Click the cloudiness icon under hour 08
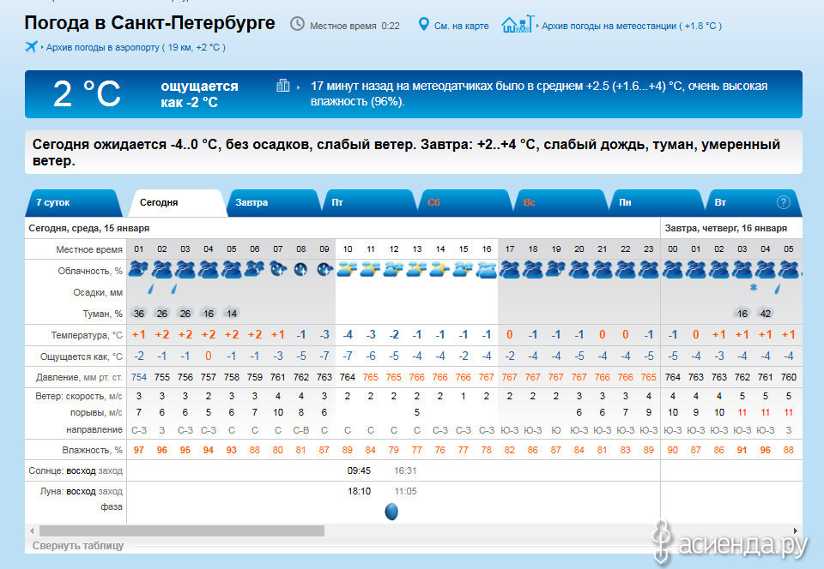This screenshot has width=824, height=569. pyautogui.click(x=300, y=270)
